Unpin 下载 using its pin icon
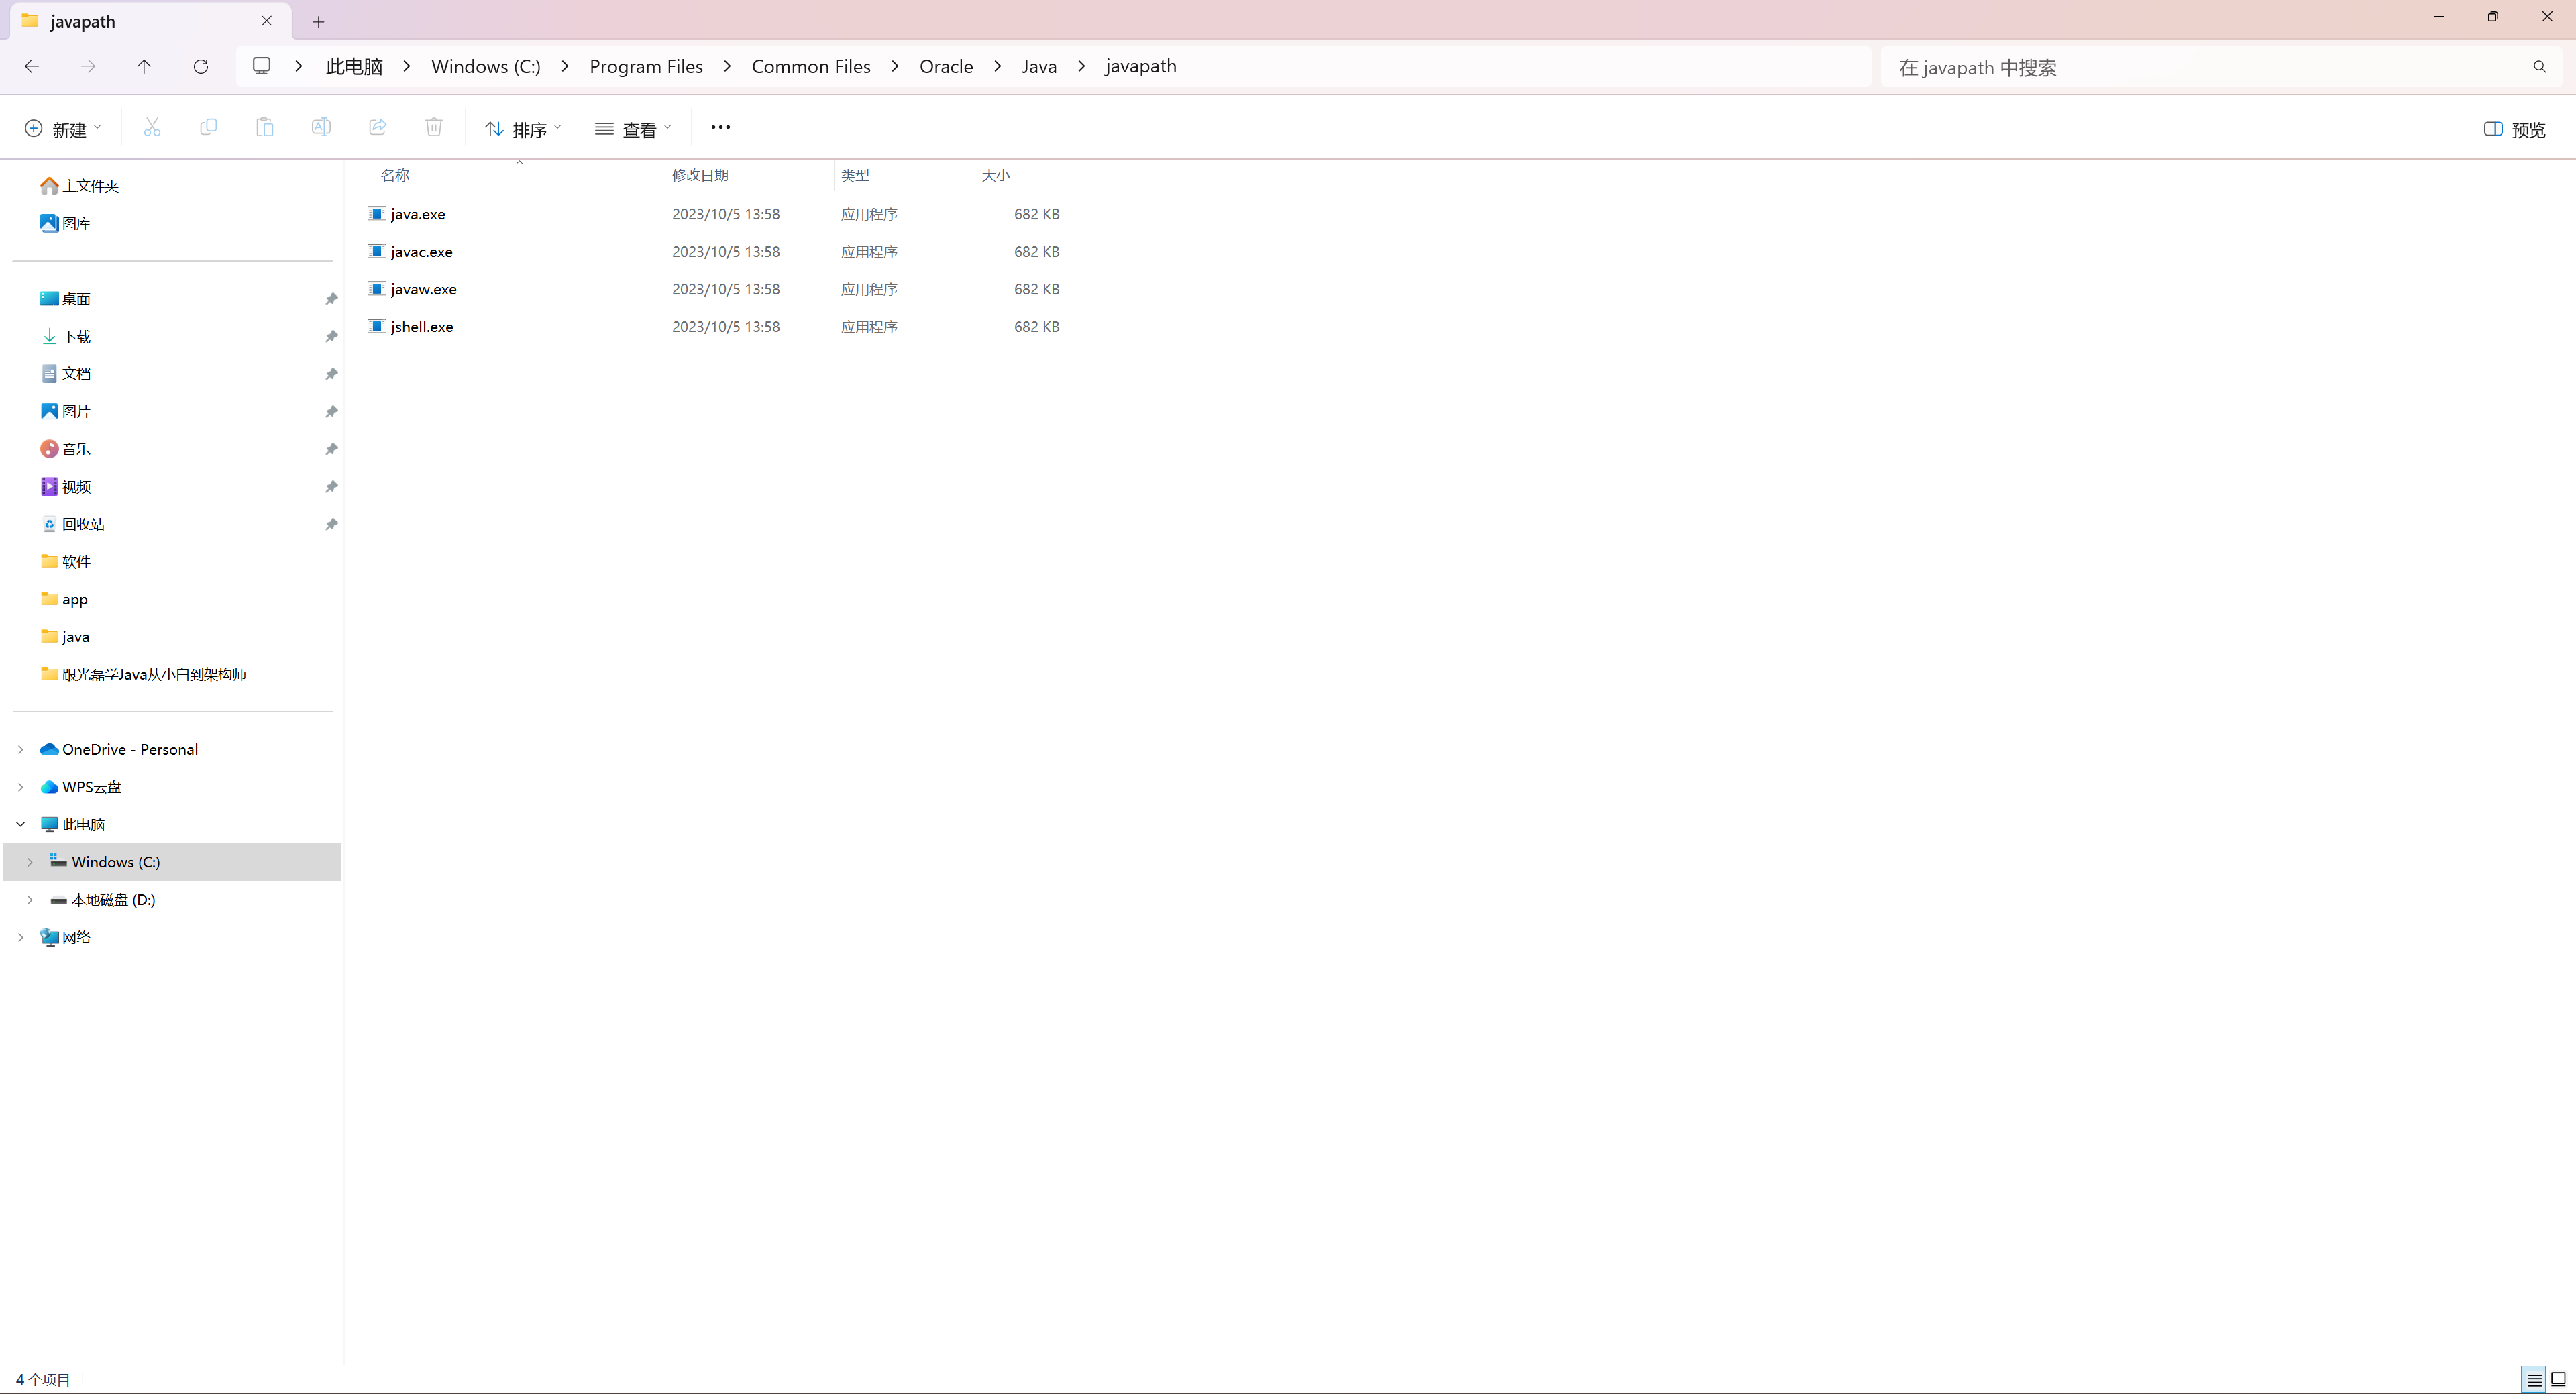 (x=331, y=337)
